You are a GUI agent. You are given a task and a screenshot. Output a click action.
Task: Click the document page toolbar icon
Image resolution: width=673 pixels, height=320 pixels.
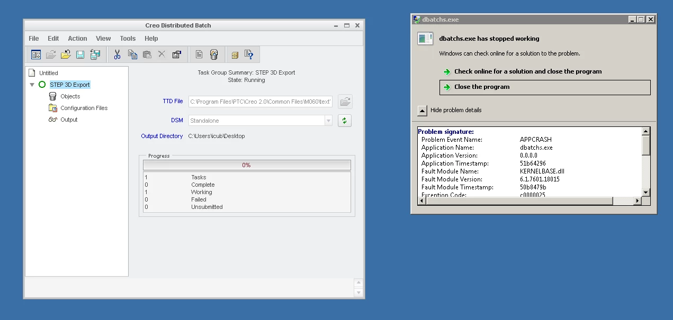pos(199,54)
